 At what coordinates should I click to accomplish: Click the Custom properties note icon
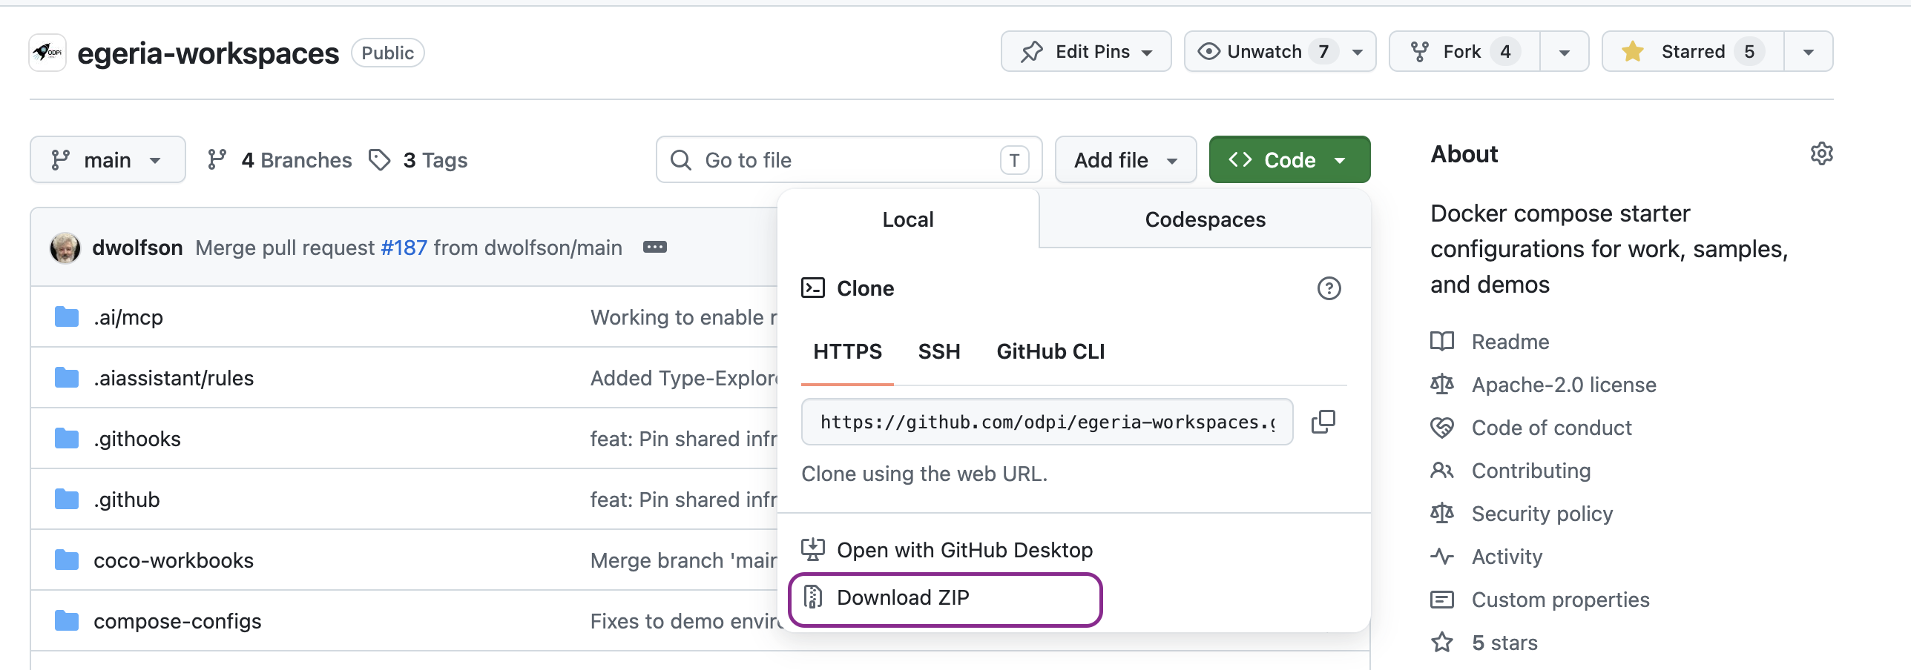[1442, 600]
